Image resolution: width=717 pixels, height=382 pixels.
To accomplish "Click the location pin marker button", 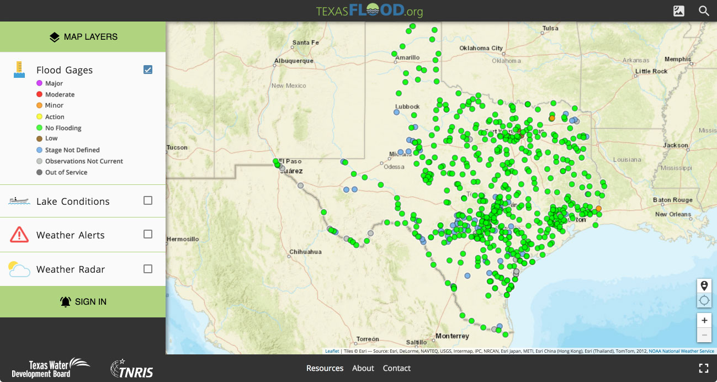I will [704, 285].
